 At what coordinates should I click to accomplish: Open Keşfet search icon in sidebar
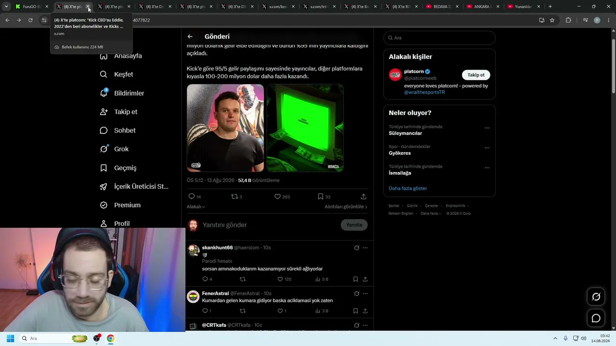coord(103,74)
